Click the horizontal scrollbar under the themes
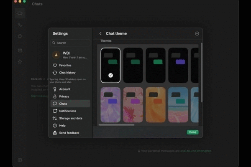Viewport: 251px width, 167px height. click(x=117, y=125)
